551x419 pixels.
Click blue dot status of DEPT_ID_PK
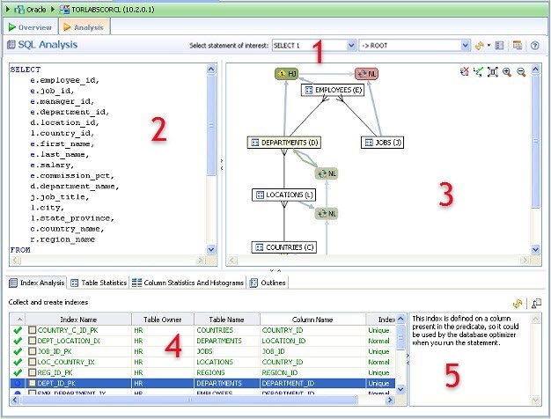click(18, 383)
